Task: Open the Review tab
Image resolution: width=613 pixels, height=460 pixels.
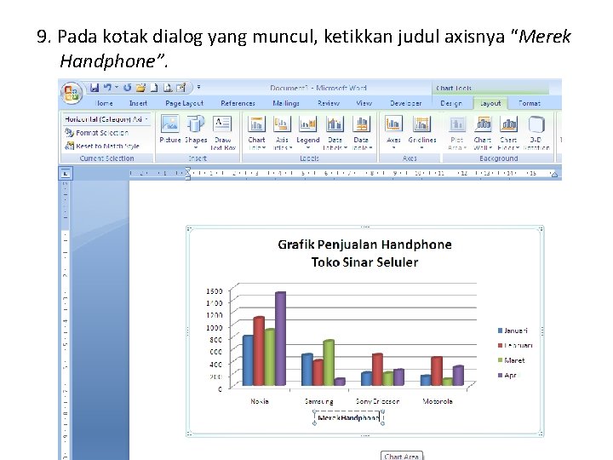Action: click(x=329, y=103)
